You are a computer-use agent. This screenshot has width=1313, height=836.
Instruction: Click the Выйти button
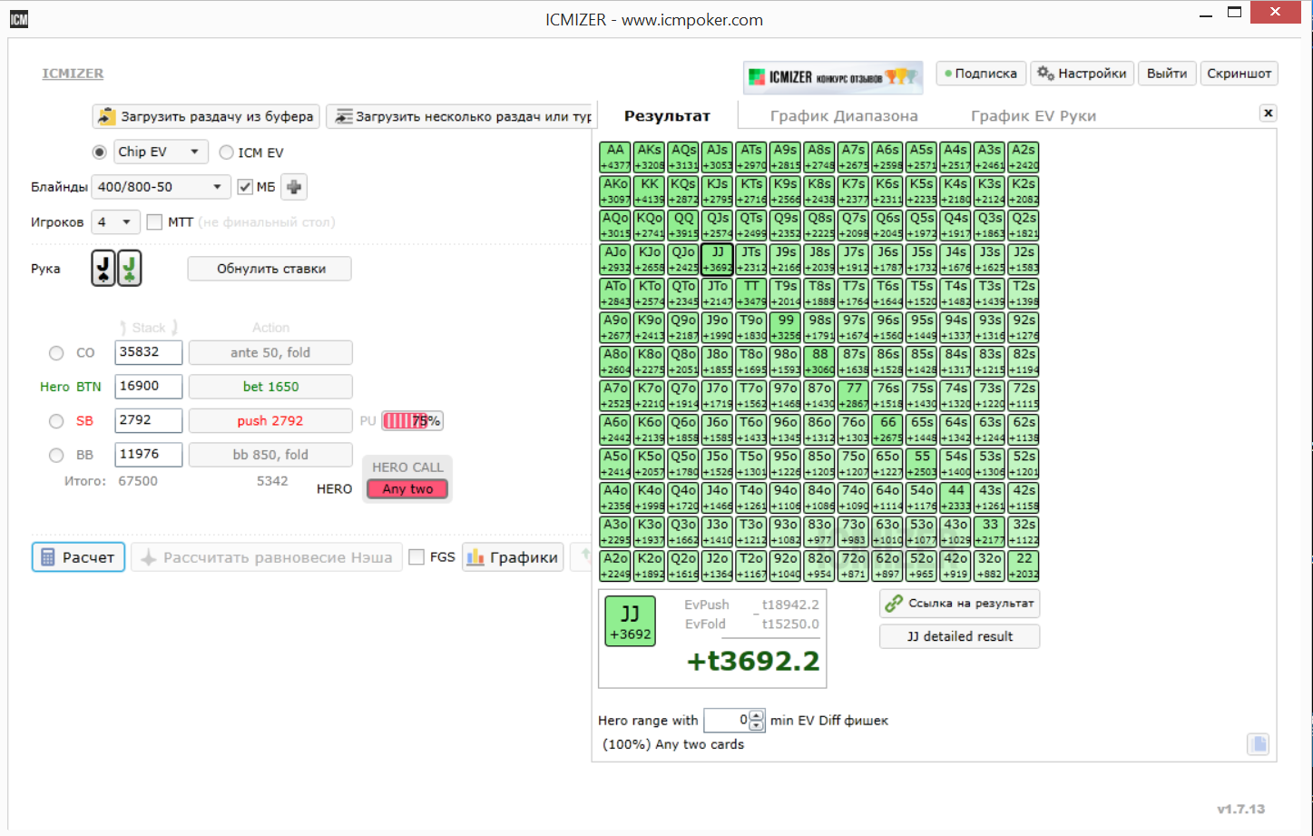(x=1166, y=74)
